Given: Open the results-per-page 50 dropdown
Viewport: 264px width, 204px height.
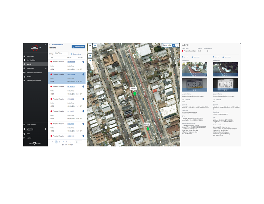Looking at the screenshot, I should 78,142.
